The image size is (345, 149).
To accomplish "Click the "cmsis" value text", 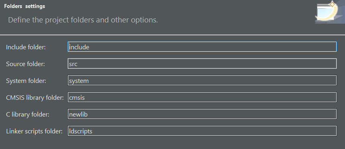I will 77,97.
